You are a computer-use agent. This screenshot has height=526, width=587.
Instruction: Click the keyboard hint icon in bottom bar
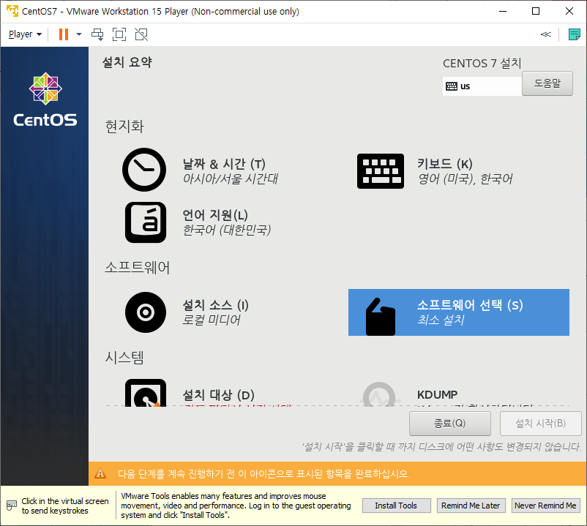click(12, 506)
